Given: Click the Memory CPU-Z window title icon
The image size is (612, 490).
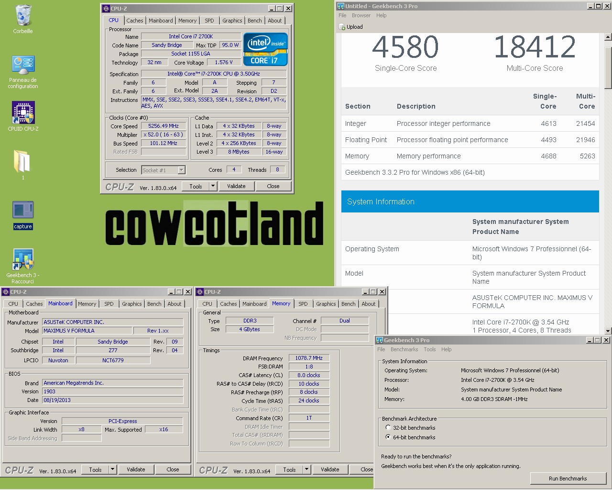Looking at the screenshot, I should 200,291.
